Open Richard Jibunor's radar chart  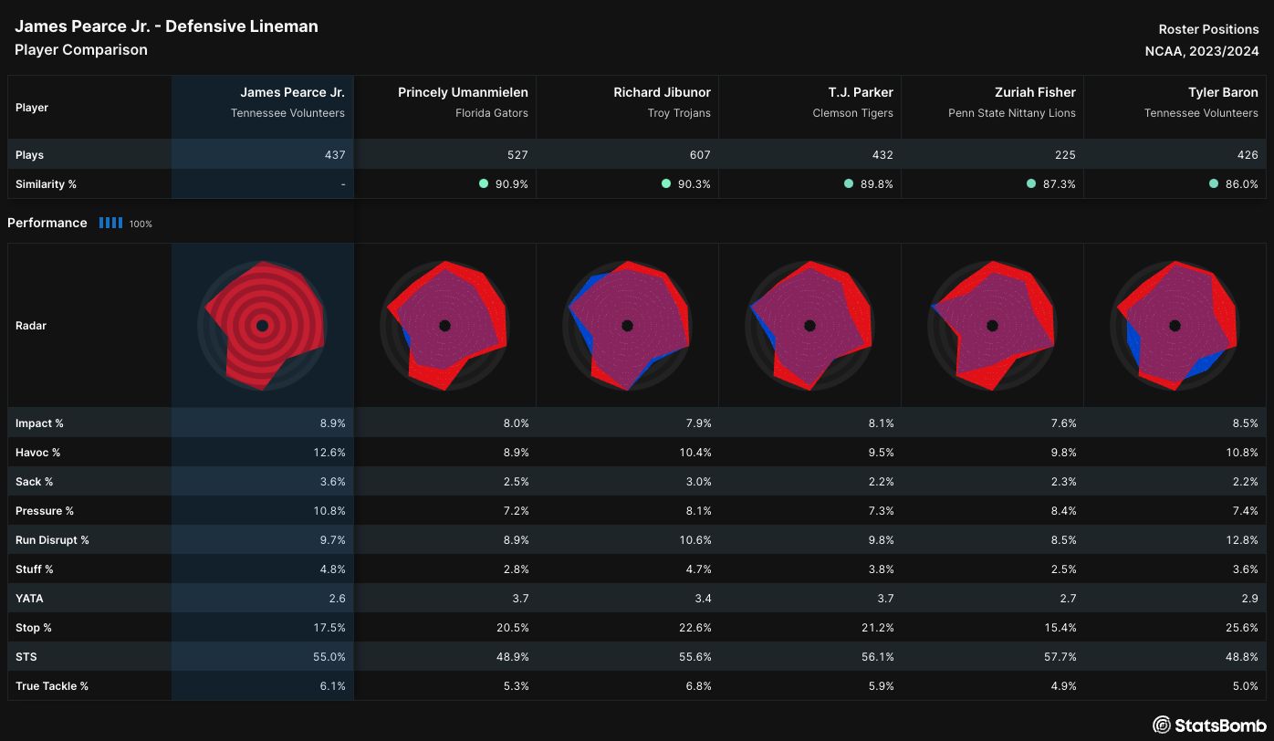pos(628,326)
